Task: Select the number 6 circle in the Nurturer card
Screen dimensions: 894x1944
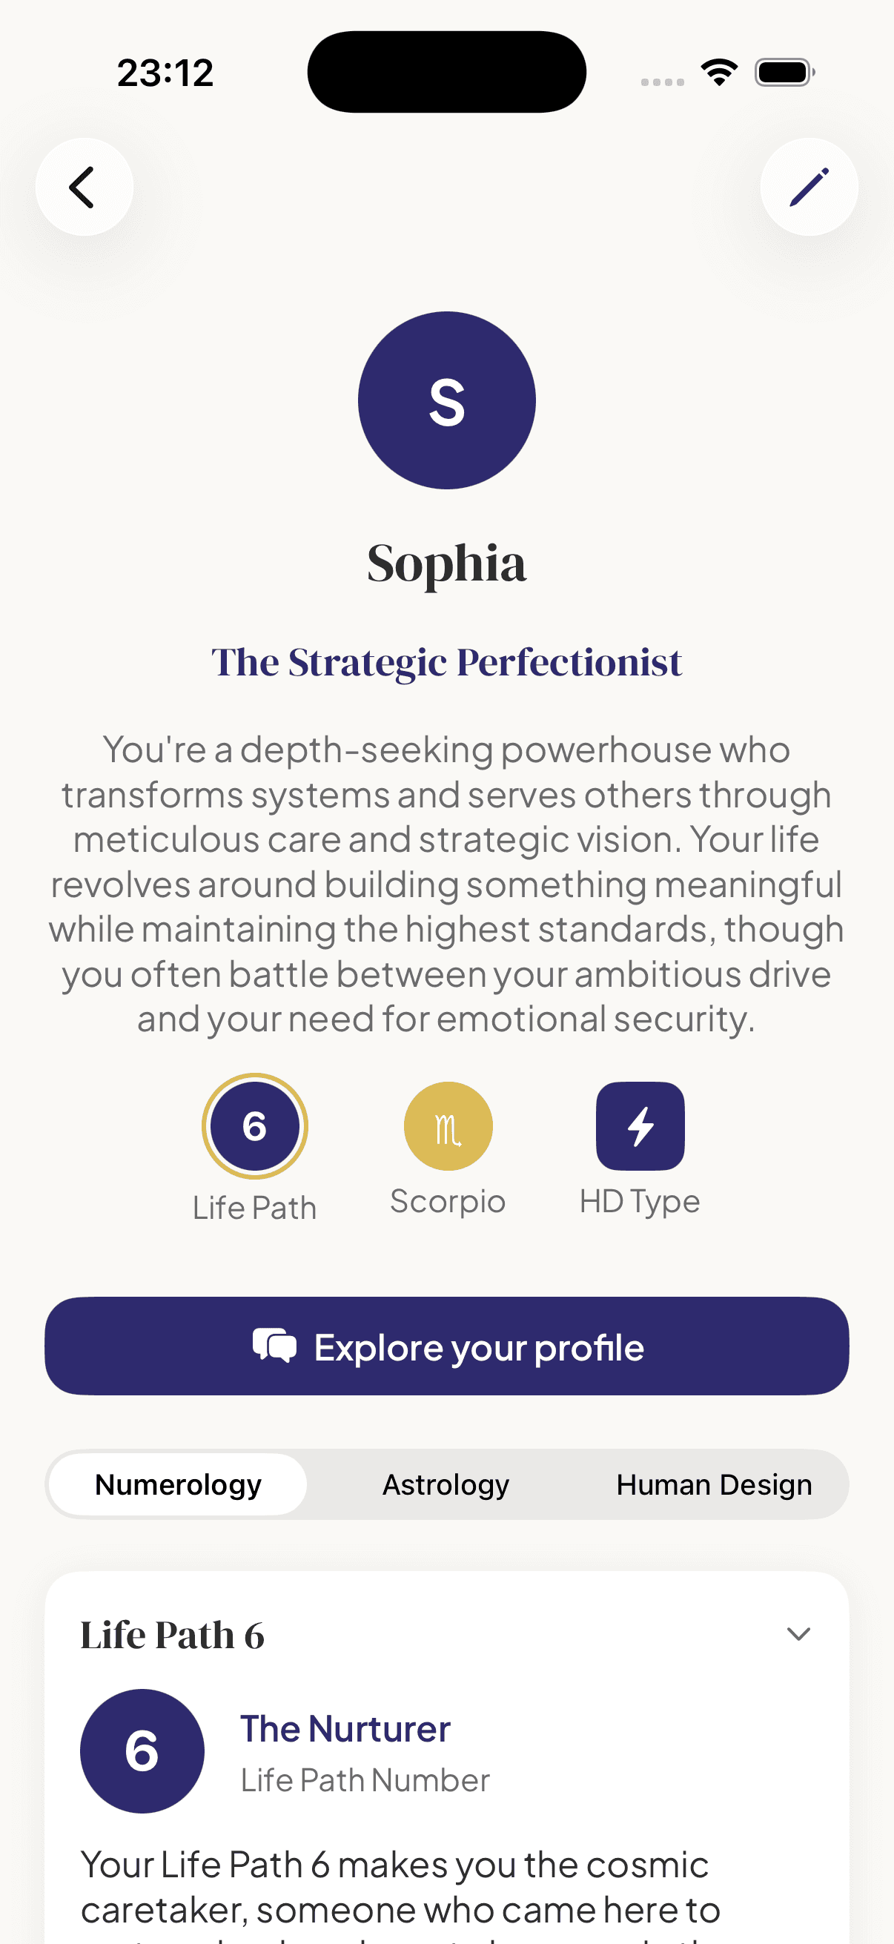Action: click(142, 1752)
